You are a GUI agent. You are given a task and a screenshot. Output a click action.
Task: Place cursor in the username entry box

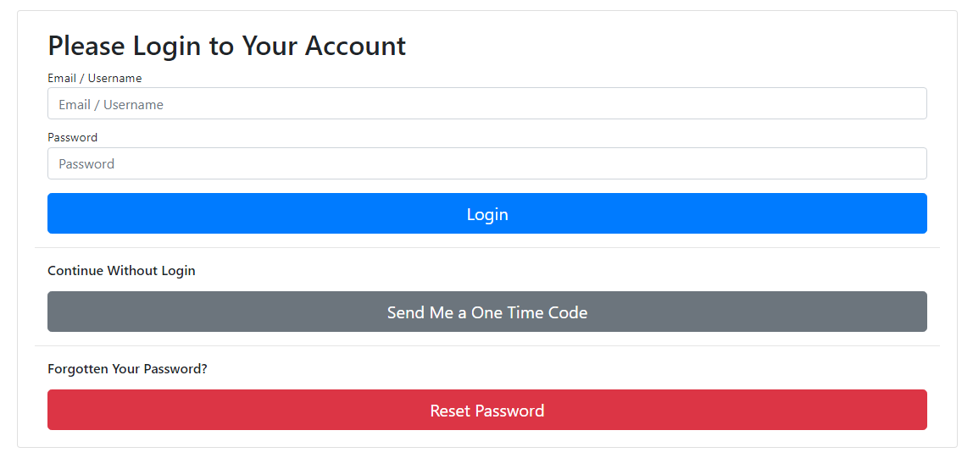pos(486,104)
